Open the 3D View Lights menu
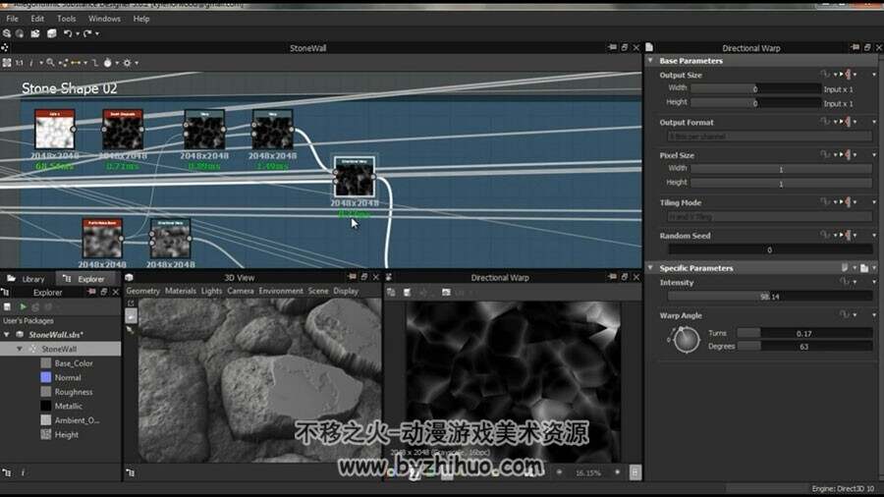Viewport: 884px width, 497px height. click(x=211, y=292)
